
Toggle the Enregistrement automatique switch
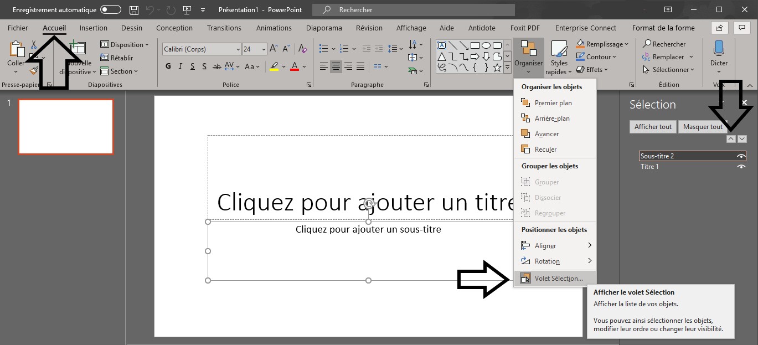[x=110, y=9]
